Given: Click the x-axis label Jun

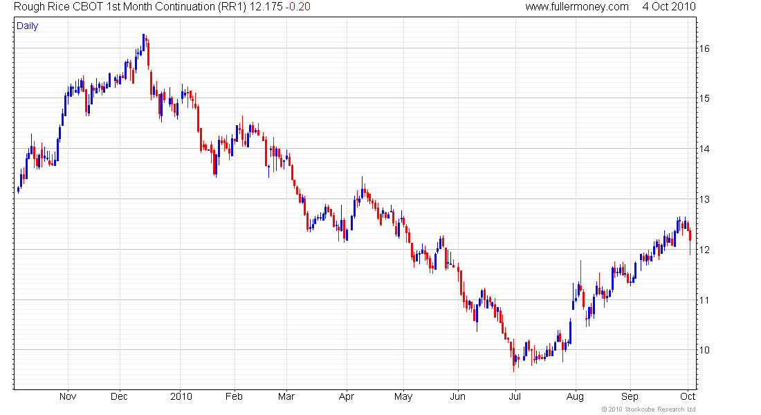Looking at the screenshot, I should point(458,396).
